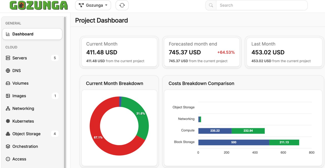Open Servers in the sidebar

[x=32, y=58]
